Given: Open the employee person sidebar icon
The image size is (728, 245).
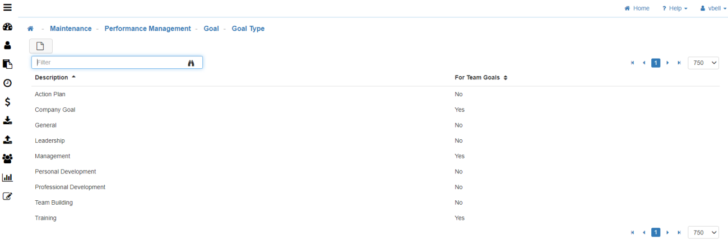Looking at the screenshot, I should (8, 46).
